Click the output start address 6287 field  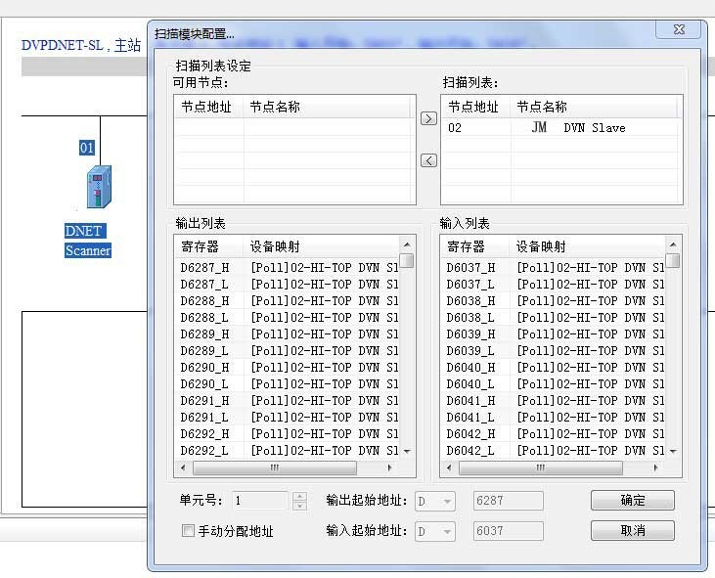pos(508,501)
